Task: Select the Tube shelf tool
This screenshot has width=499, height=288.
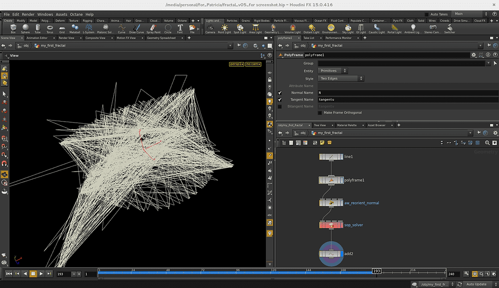Action: tap(38, 29)
